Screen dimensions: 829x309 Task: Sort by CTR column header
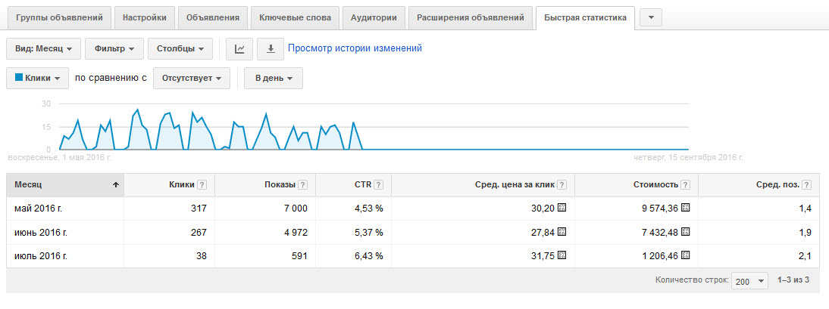pyautogui.click(x=363, y=185)
